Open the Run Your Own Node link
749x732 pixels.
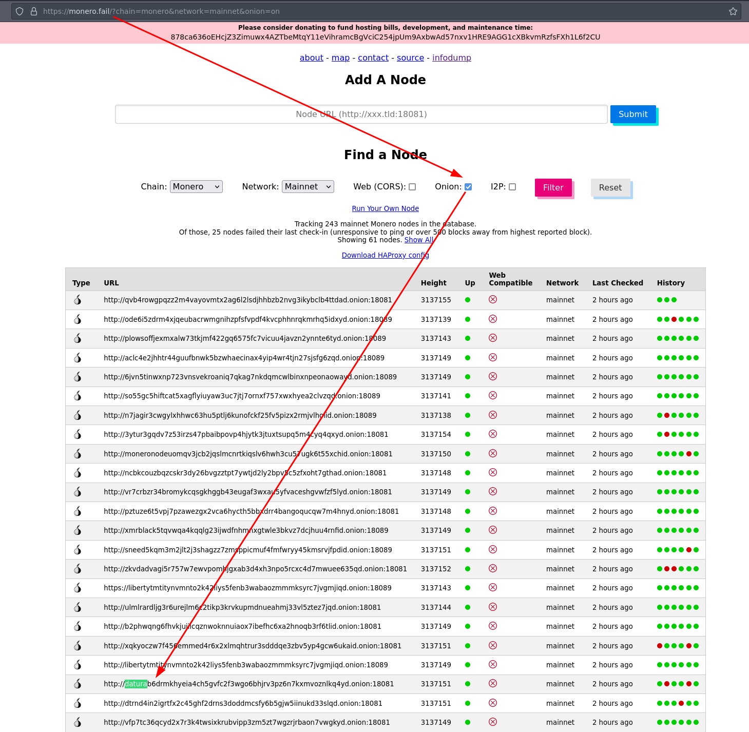click(386, 208)
